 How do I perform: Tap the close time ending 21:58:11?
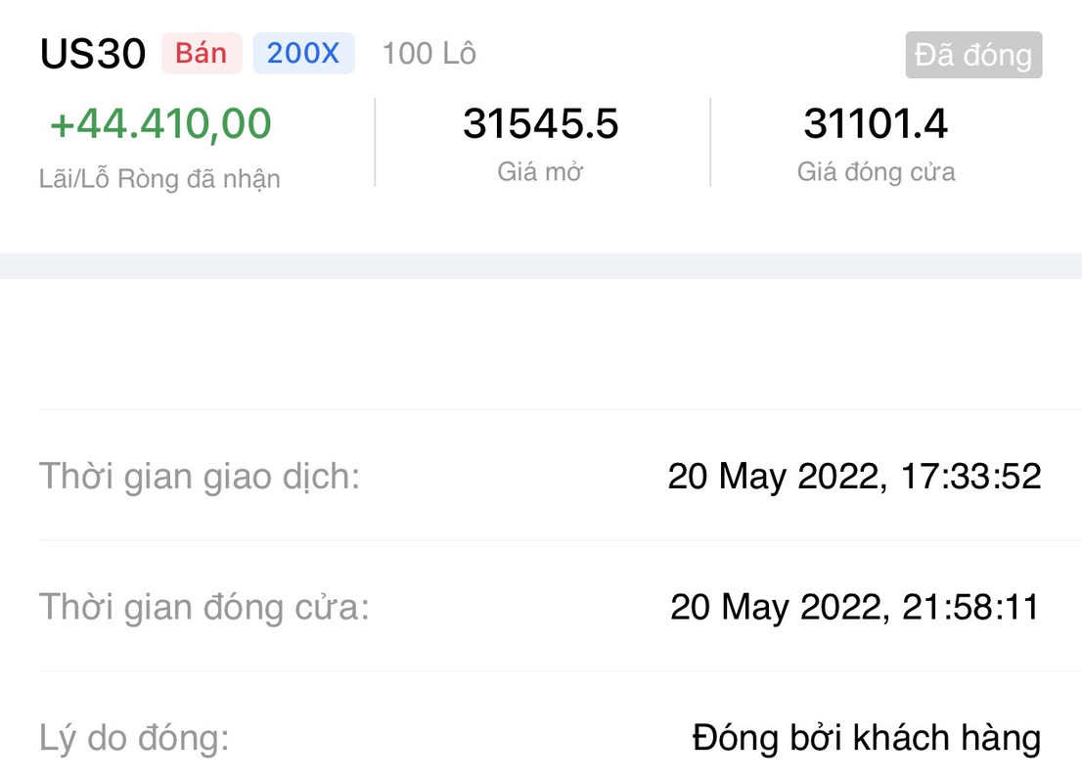[x=854, y=608]
